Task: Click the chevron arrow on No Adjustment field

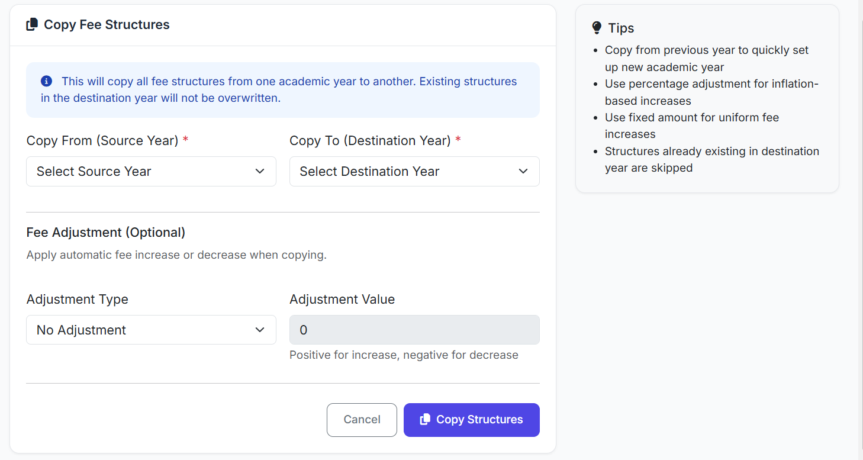Action: [x=259, y=330]
